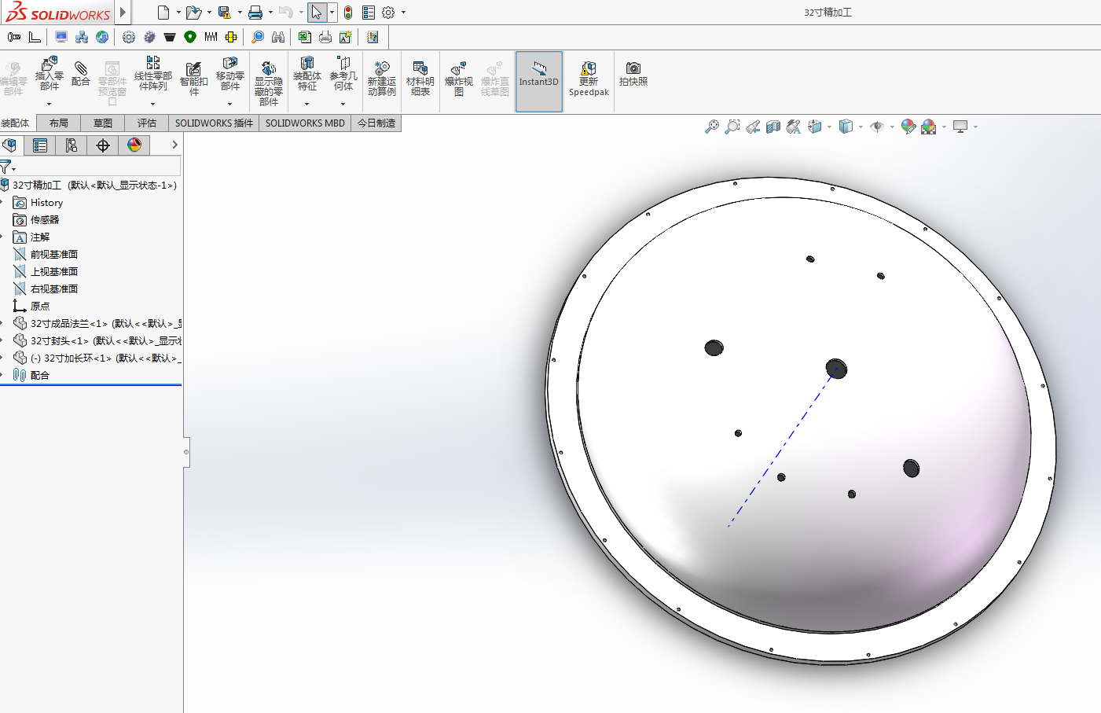
Task: Click the Save icon in the top toolbar
Action: tap(225, 12)
